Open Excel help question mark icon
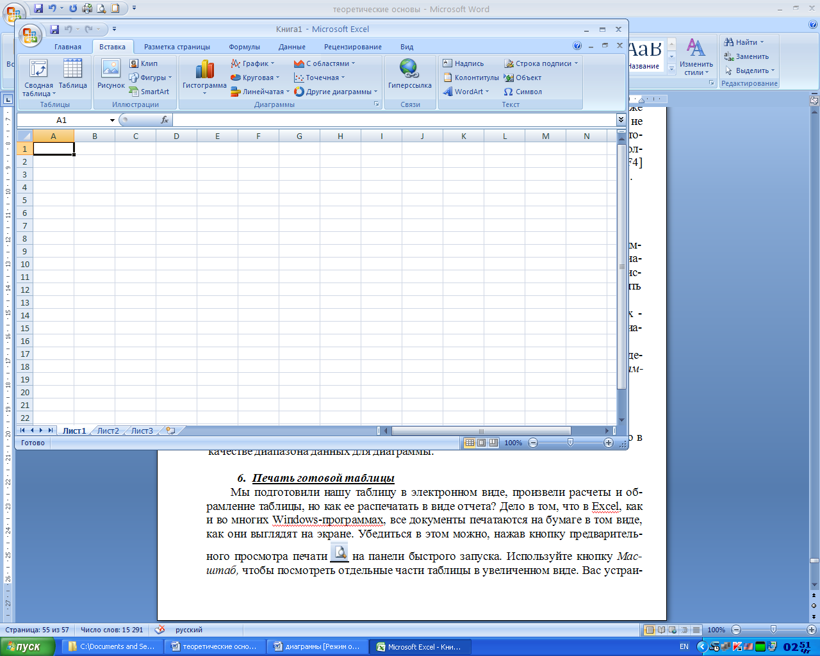Screen dimensions: 820x656 coord(577,46)
